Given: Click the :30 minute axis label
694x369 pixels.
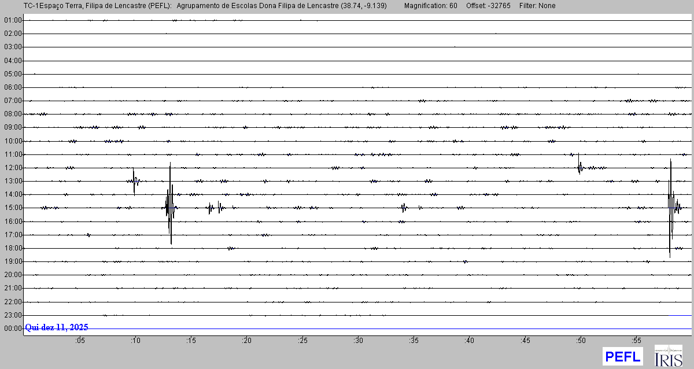Looking at the screenshot, I should coord(359,341).
